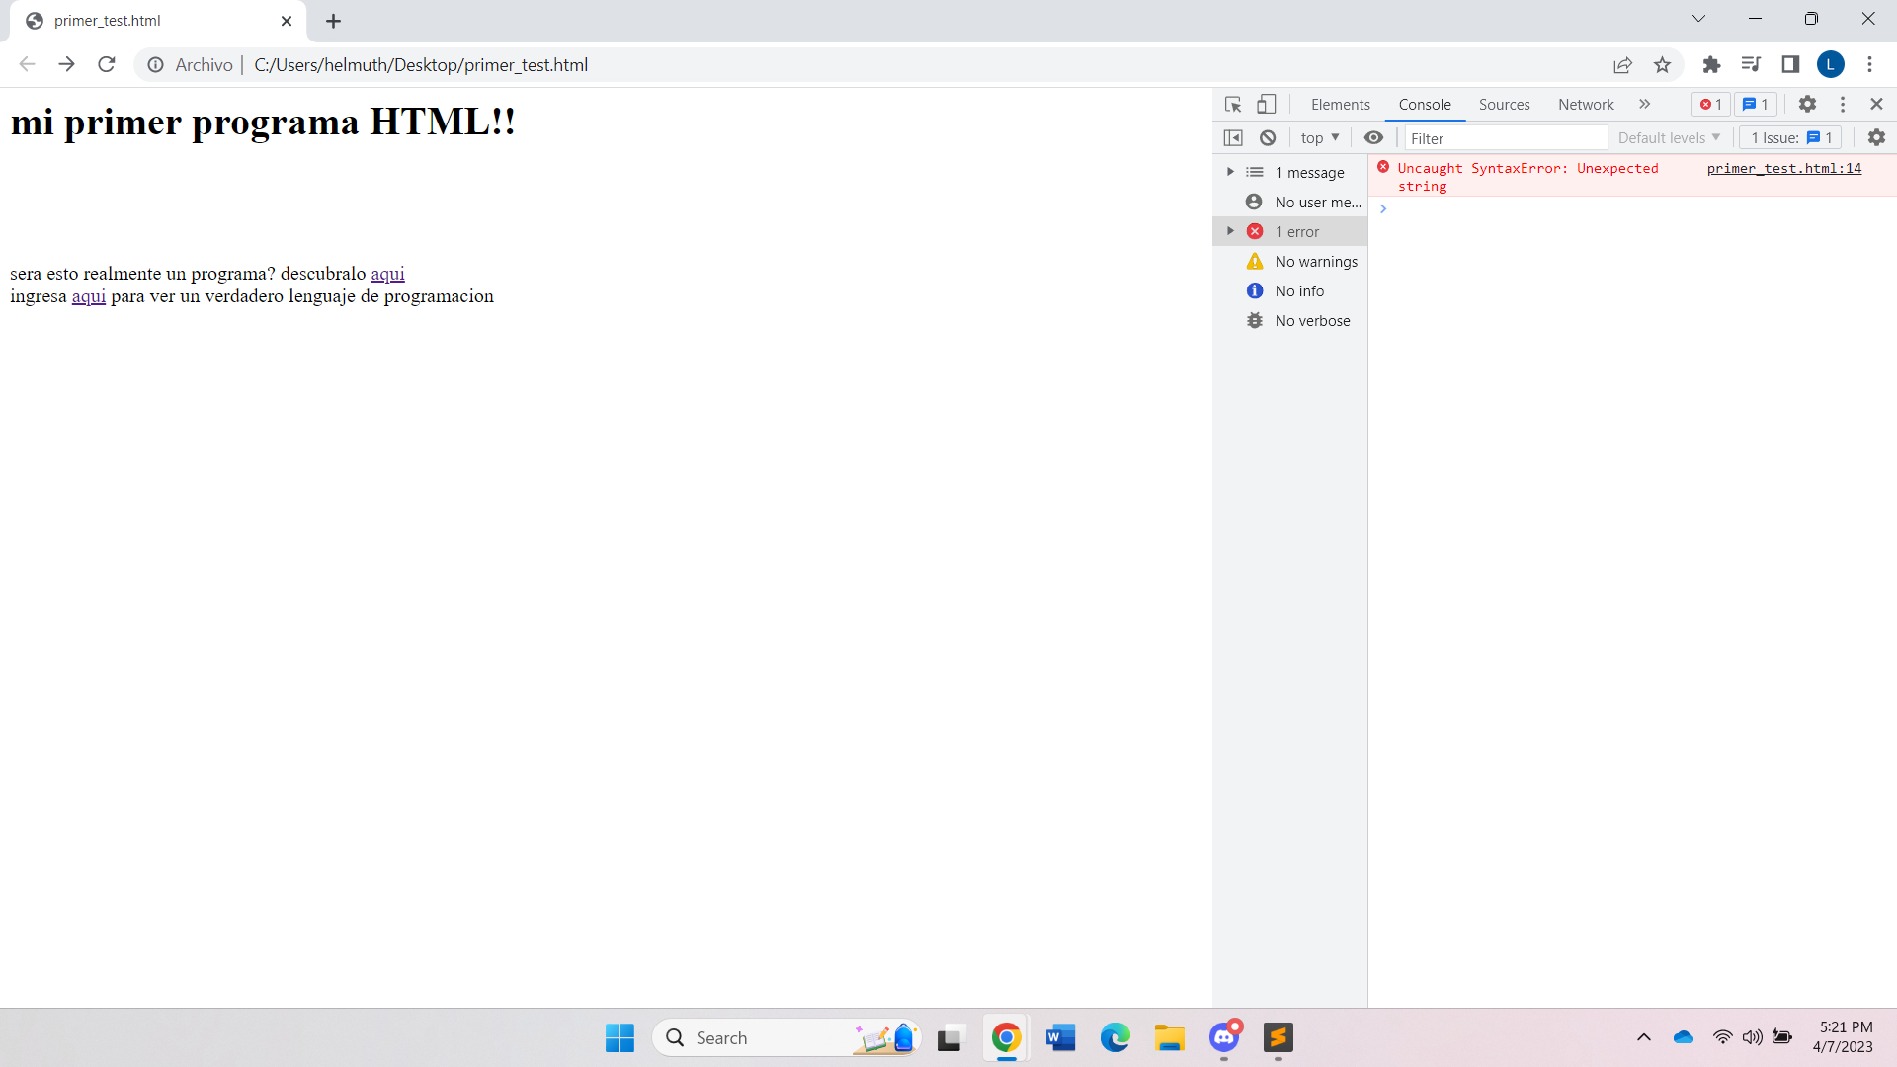Select No info sidebar row
The height and width of the screenshot is (1067, 1897).
[1290, 290]
